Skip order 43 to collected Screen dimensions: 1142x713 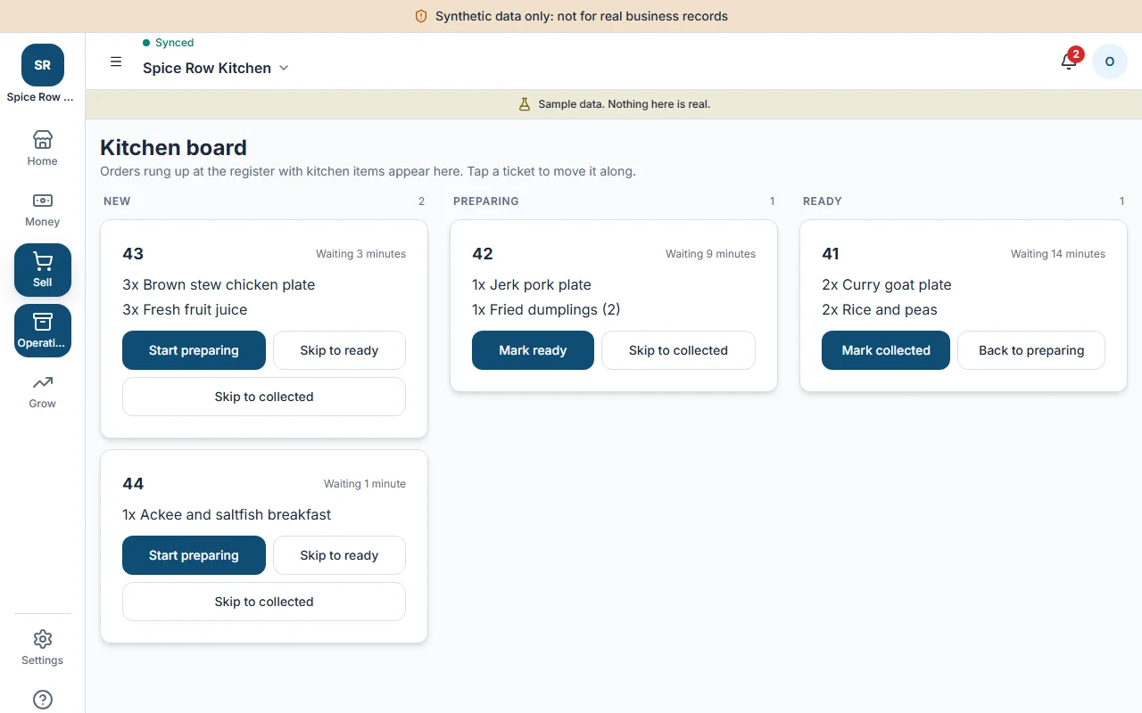tap(264, 397)
